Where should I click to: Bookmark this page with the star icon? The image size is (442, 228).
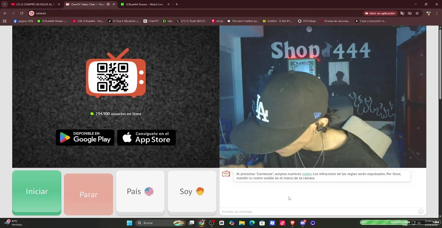click(417, 13)
